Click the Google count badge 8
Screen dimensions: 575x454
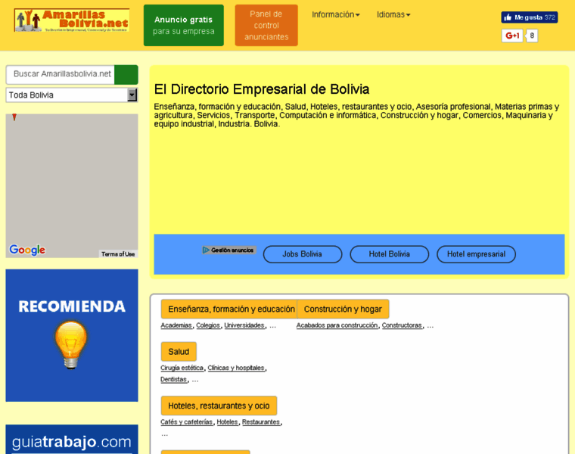[532, 36]
